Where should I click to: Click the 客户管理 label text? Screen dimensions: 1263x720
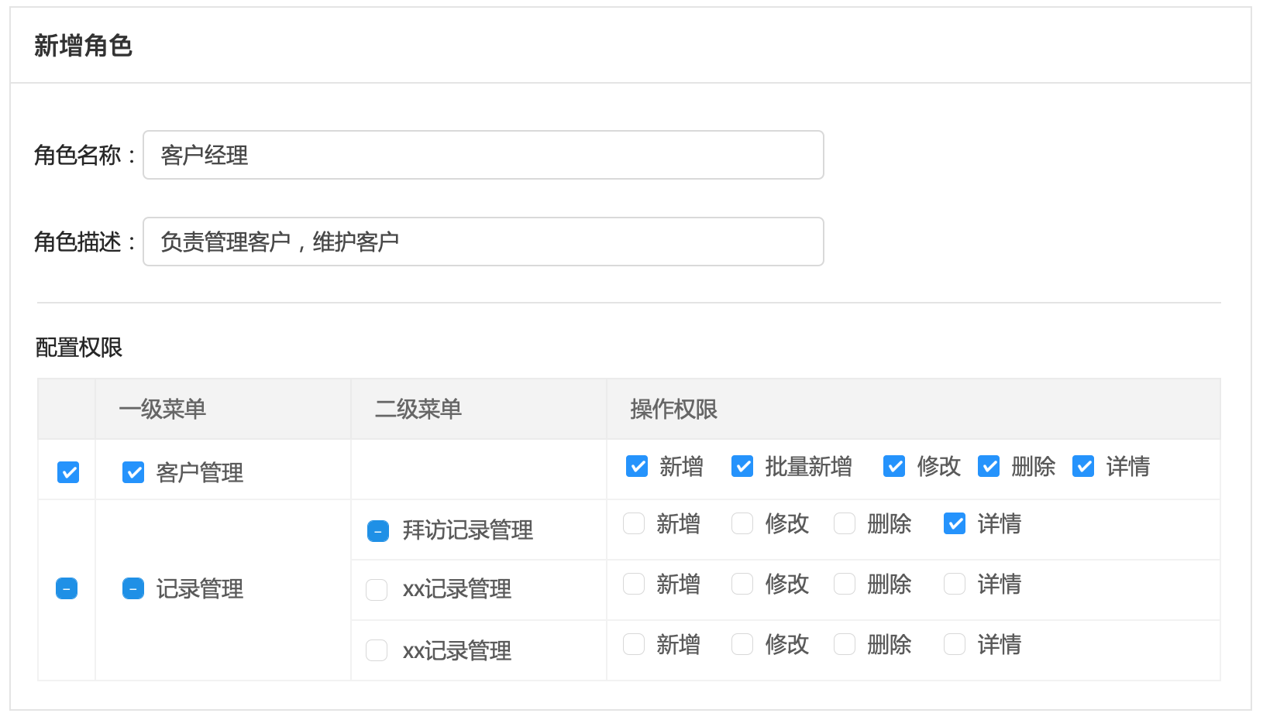pos(200,472)
